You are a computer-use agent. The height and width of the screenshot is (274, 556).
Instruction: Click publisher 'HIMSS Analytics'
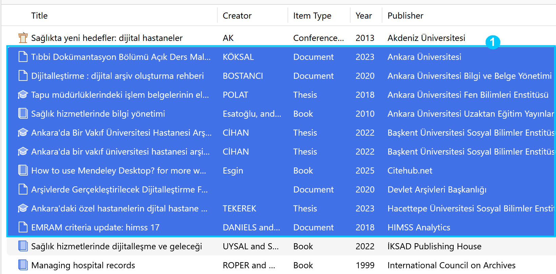(419, 227)
